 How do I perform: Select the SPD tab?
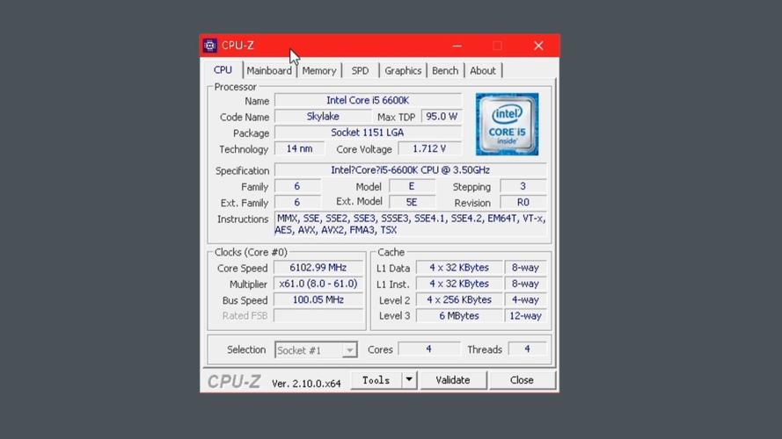pyautogui.click(x=360, y=70)
